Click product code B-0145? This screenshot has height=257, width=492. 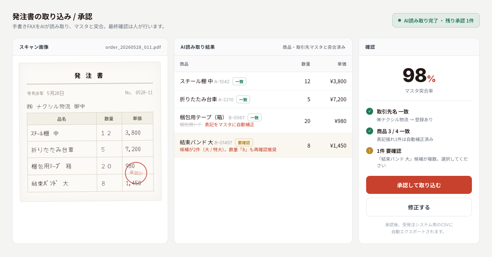pyautogui.click(x=223, y=143)
